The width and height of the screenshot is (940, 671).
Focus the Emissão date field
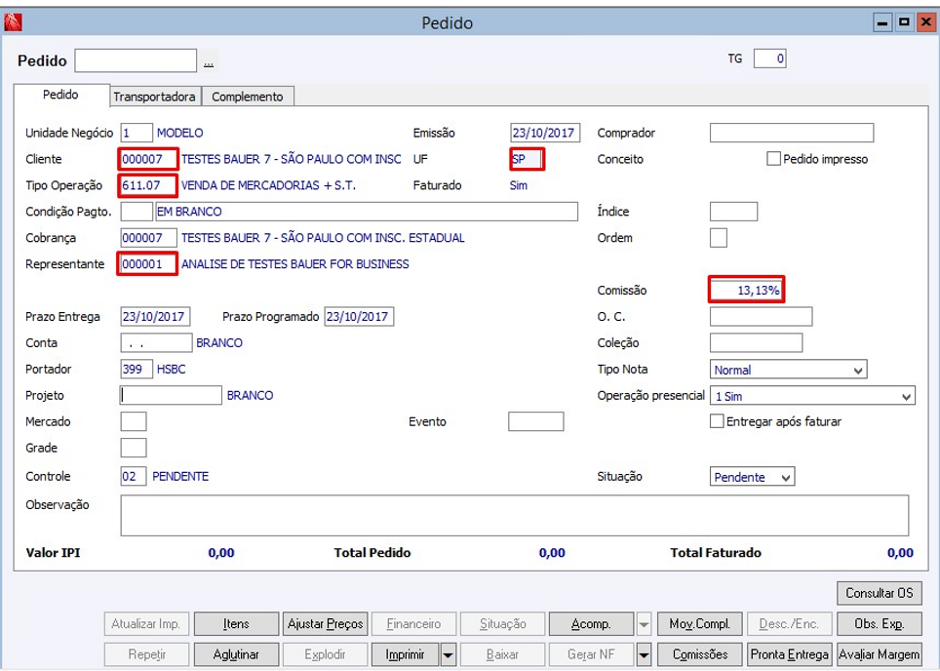(x=545, y=133)
